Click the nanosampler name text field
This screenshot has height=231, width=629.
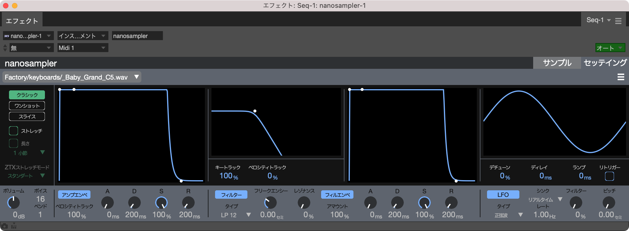[x=137, y=36]
